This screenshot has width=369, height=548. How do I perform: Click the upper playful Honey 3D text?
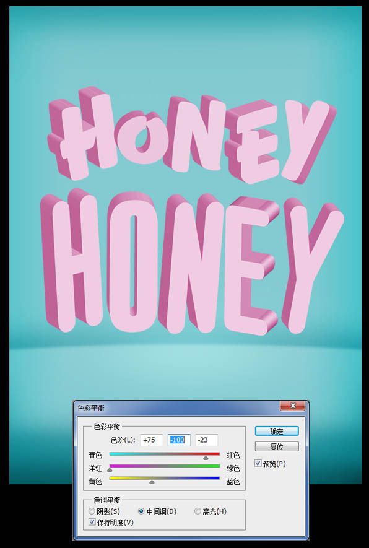[191, 134]
